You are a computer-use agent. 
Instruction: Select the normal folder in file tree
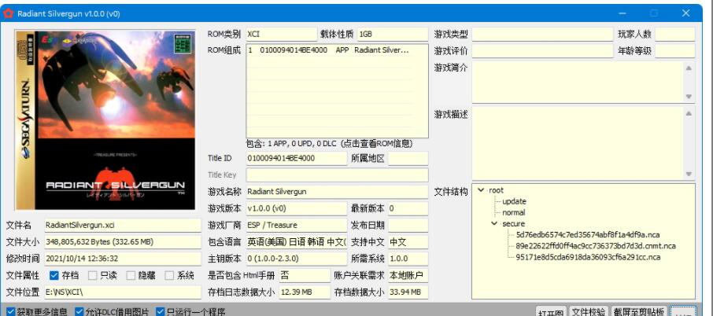513,212
